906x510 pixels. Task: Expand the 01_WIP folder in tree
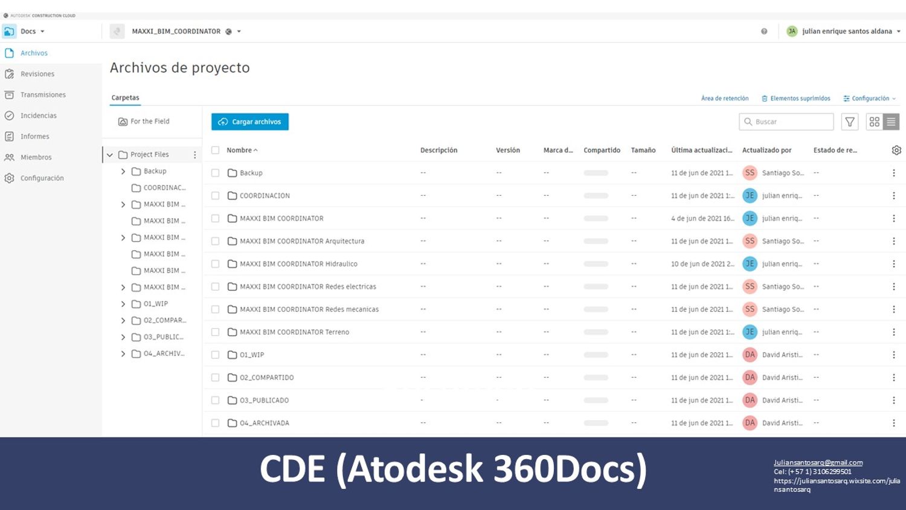pyautogui.click(x=123, y=304)
